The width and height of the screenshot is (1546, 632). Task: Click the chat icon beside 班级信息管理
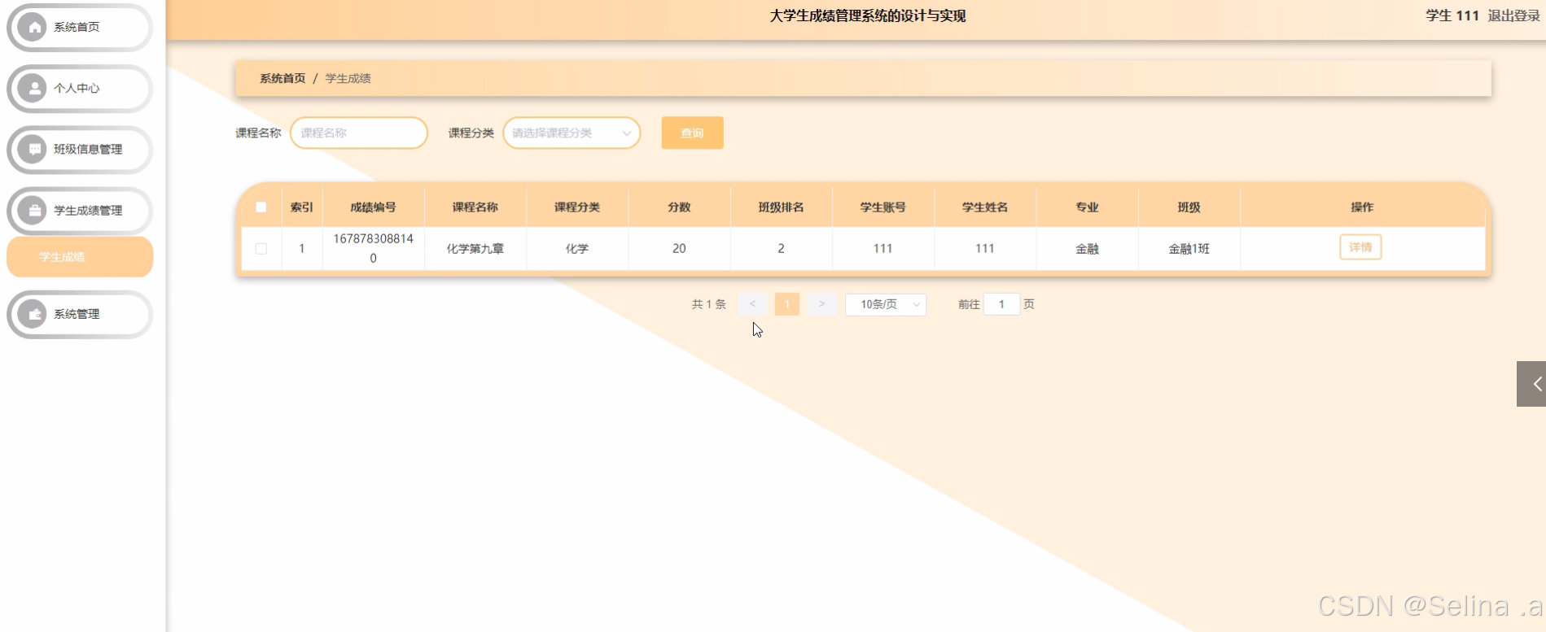click(x=33, y=149)
